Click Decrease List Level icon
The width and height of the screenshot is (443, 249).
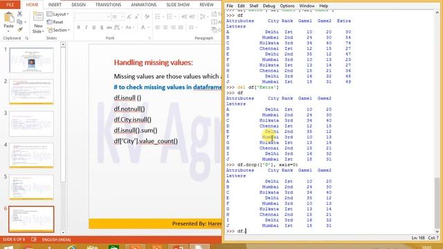click(x=185, y=17)
